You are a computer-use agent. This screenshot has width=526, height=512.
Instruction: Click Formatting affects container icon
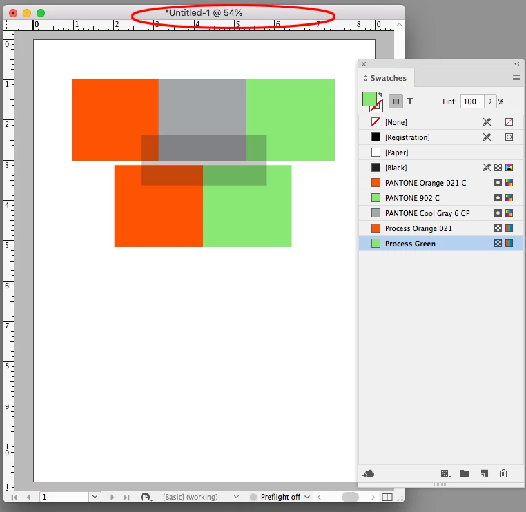[396, 101]
